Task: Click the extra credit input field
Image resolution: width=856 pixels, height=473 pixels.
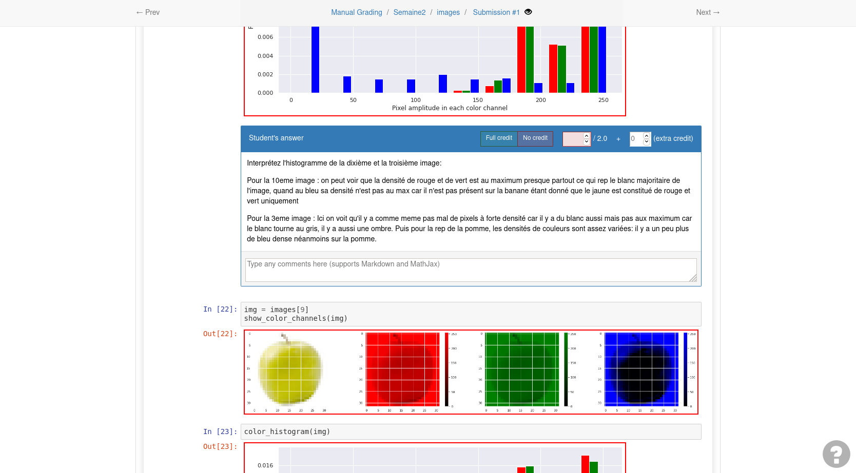Action: pyautogui.click(x=636, y=139)
